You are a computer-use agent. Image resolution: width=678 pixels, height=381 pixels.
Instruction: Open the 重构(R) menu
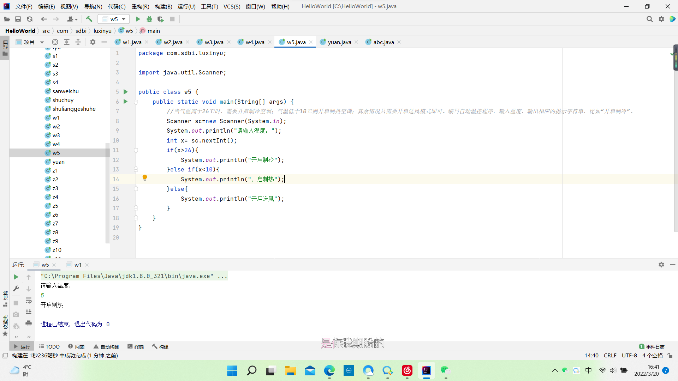[x=140, y=6]
